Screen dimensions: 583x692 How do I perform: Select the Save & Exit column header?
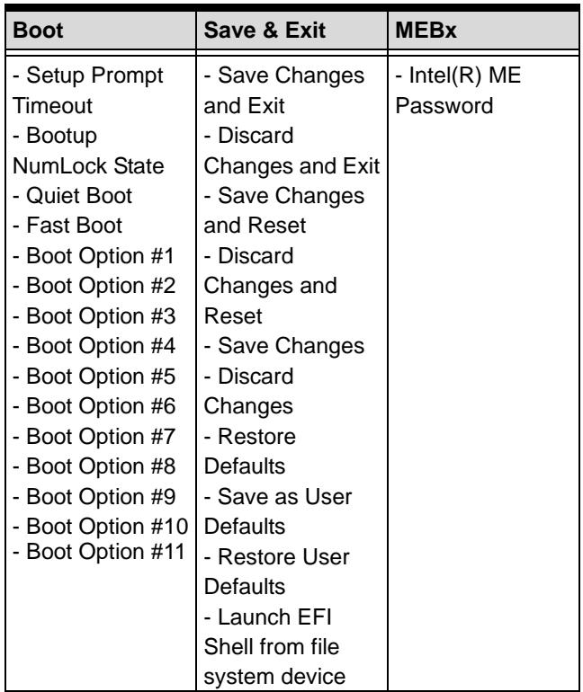(x=265, y=31)
